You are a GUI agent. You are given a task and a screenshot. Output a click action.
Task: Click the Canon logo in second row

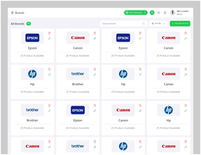point(169,74)
